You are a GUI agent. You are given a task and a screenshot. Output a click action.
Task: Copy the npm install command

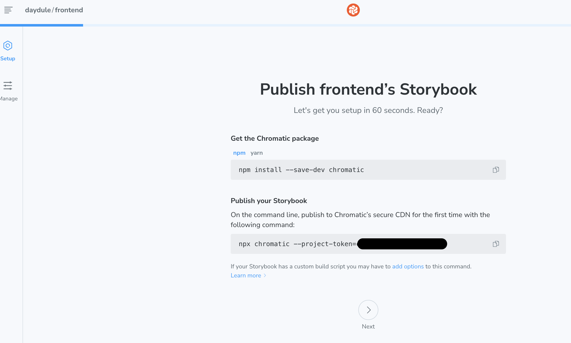click(x=496, y=170)
